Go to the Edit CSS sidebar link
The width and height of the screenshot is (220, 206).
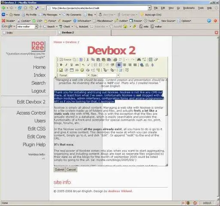[x=37, y=129]
